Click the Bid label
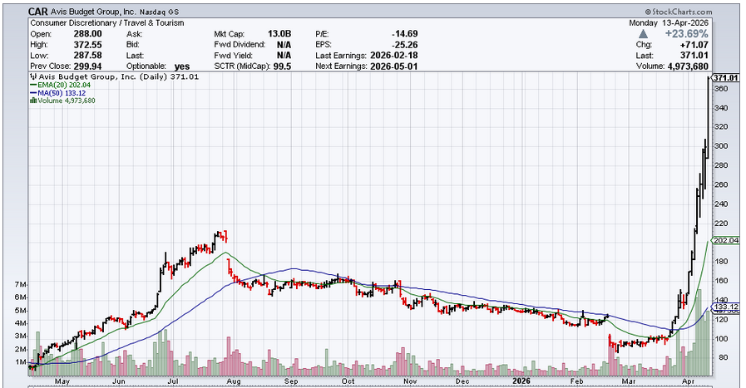Image resolution: width=746 pixels, height=388 pixels. point(133,45)
